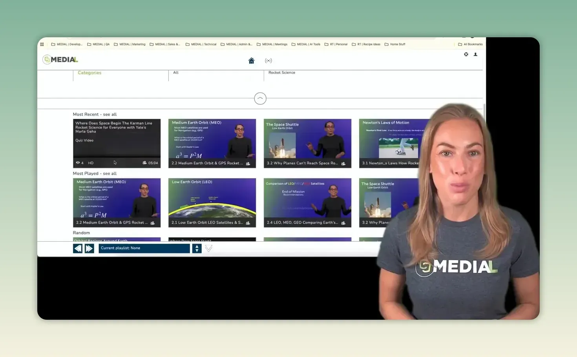Open the 2.4 LEO, MEO, GEO Comparing video
The image size is (577, 357).
pyautogui.click(x=307, y=203)
